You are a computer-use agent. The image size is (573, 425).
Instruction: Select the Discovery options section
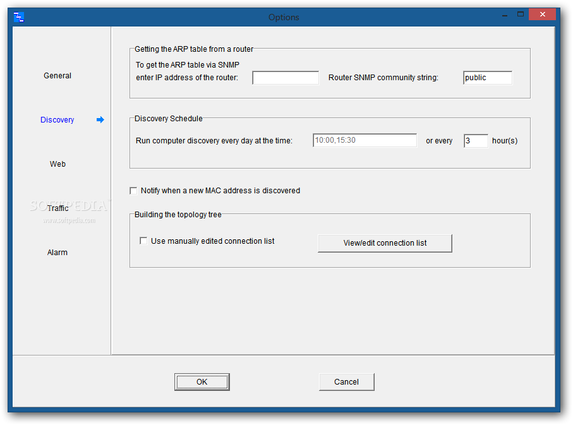coord(57,120)
